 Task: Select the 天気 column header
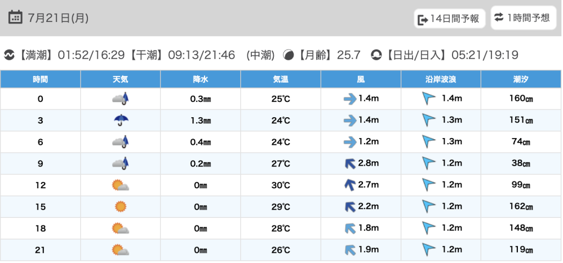120,79
